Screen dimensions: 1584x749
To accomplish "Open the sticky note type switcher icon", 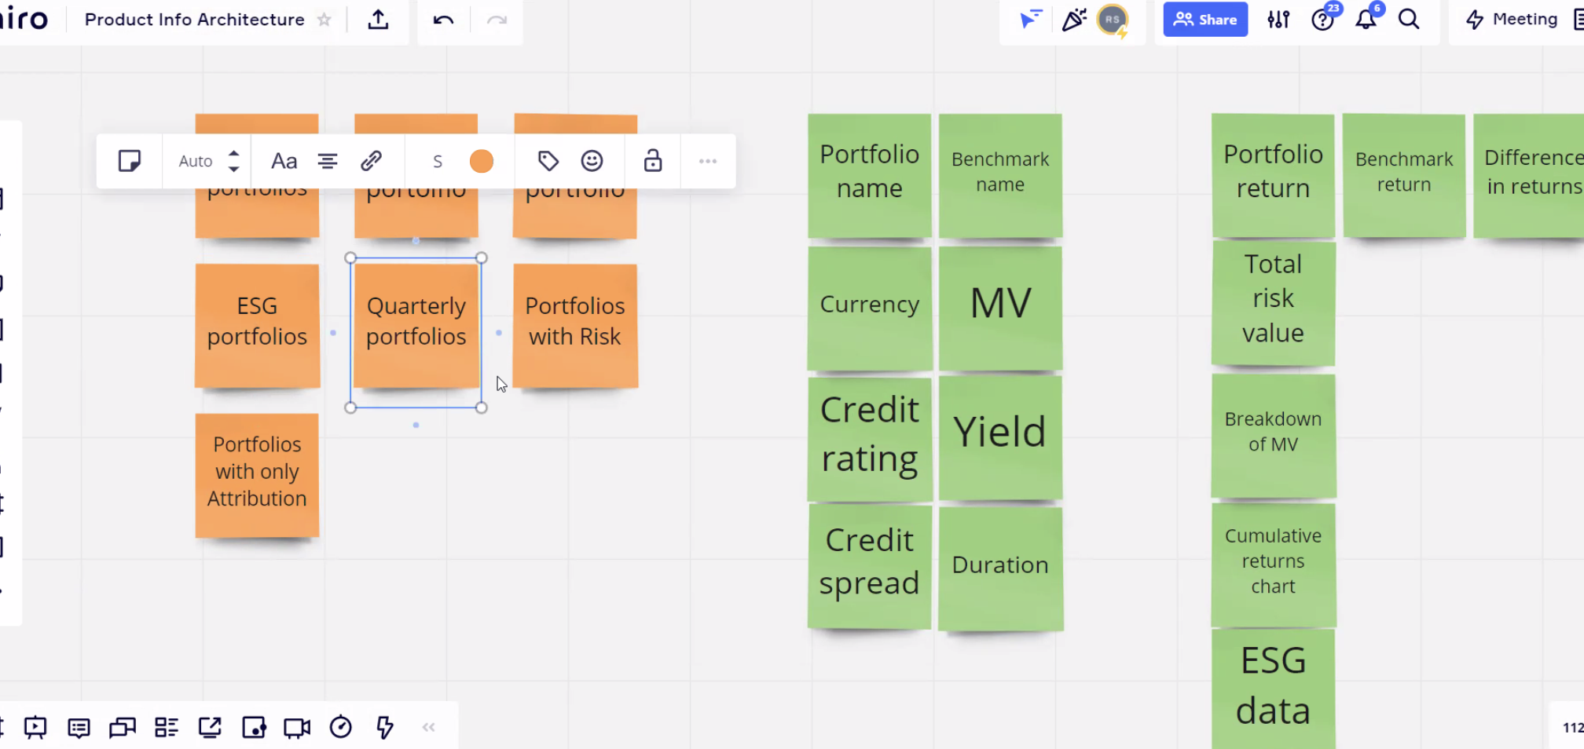I will point(129,161).
